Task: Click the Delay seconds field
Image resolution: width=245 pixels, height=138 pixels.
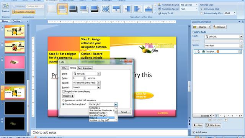Action: click(78, 78)
